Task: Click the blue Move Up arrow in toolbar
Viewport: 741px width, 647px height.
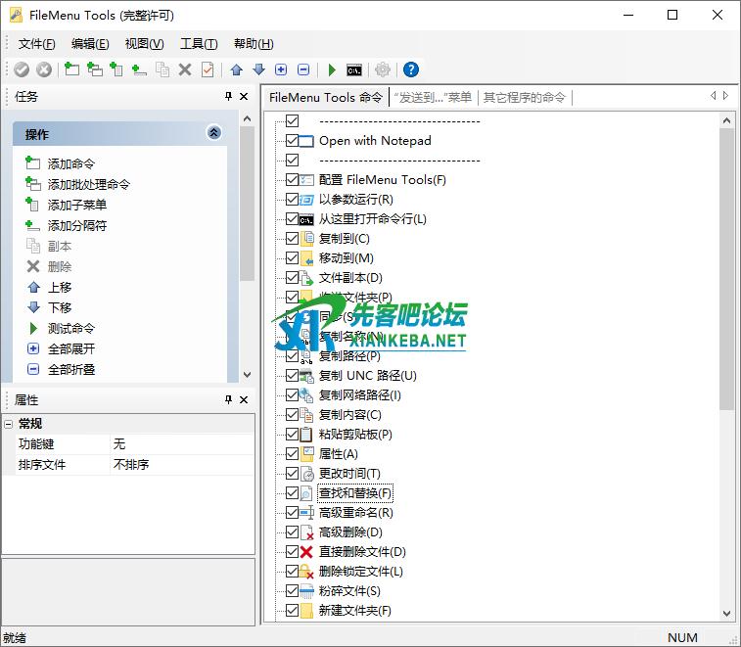Action: point(236,69)
